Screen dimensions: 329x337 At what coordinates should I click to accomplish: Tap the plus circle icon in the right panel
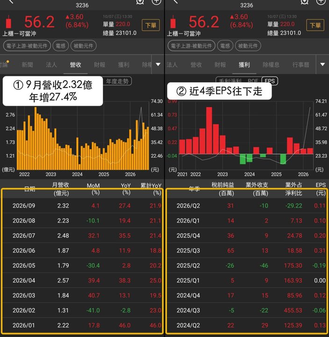tap(321, 2)
